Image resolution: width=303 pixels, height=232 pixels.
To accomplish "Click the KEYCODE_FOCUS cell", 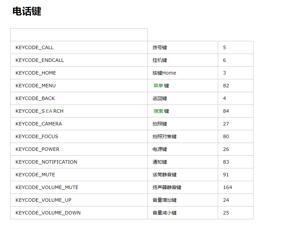I will coord(79,136).
